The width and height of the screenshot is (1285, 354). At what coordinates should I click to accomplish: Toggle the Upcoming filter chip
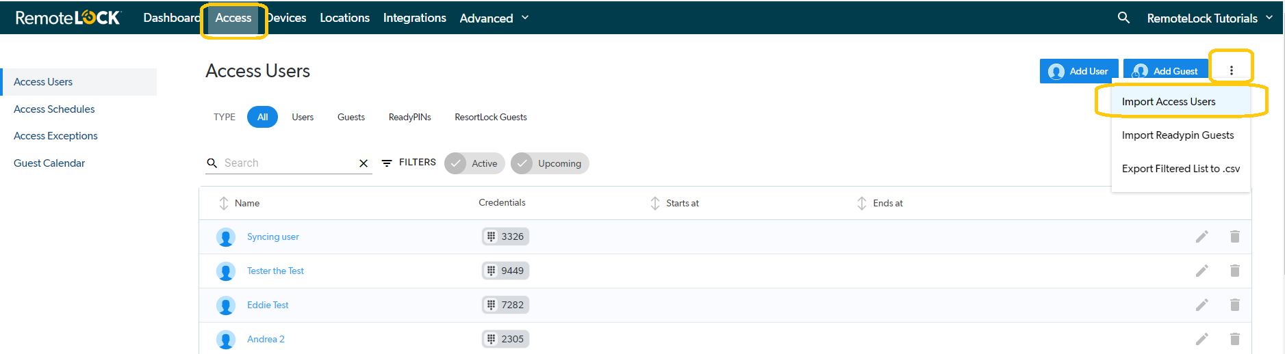(550, 163)
